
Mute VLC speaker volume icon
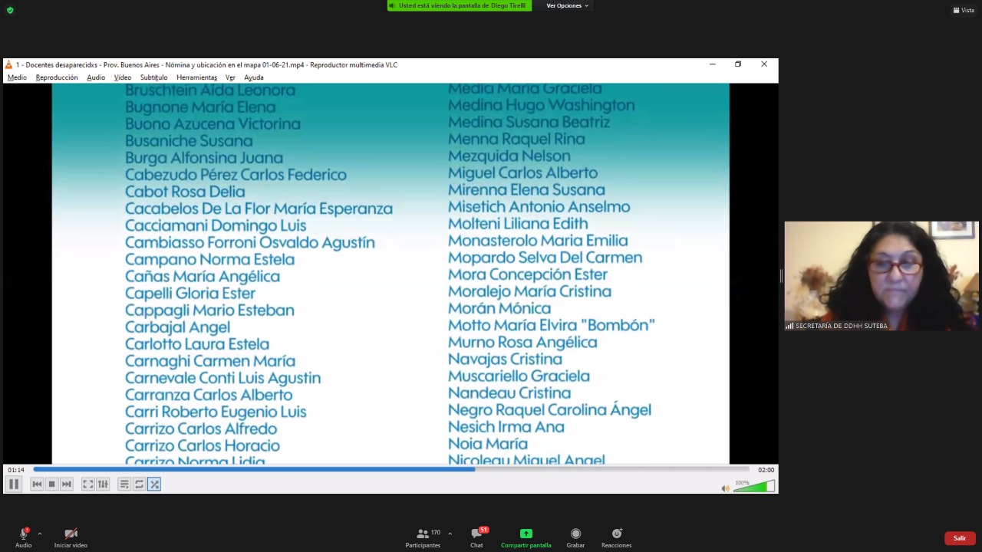tap(725, 488)
